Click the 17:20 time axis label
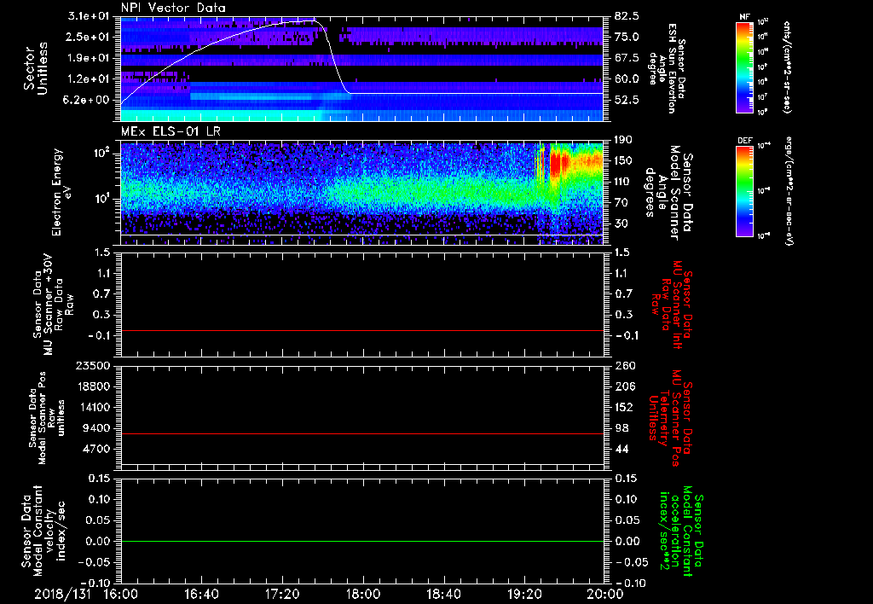Viewport: 873px width, 604px height. pyautogui.click(x=282, y=593)
